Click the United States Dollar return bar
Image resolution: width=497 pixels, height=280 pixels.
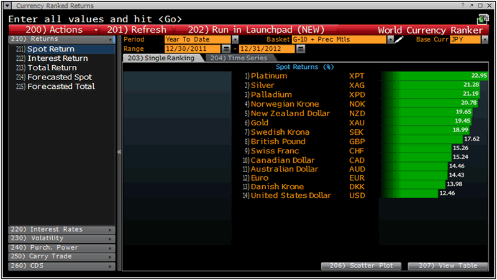[409, 193]
